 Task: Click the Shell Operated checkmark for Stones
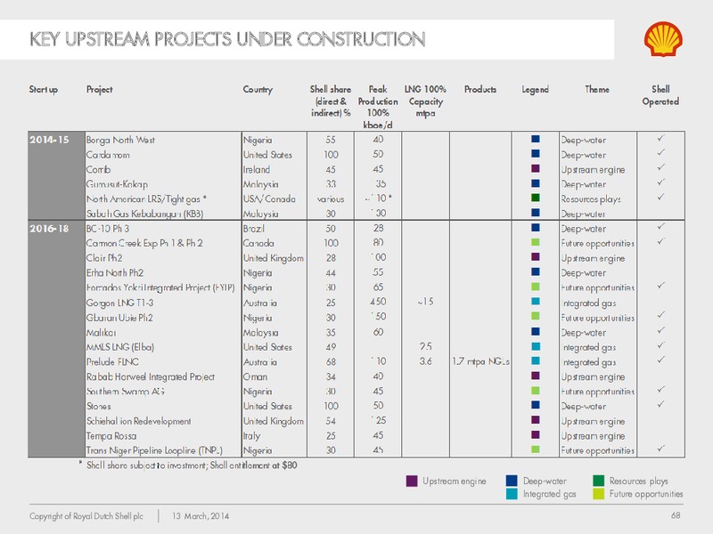661,404
